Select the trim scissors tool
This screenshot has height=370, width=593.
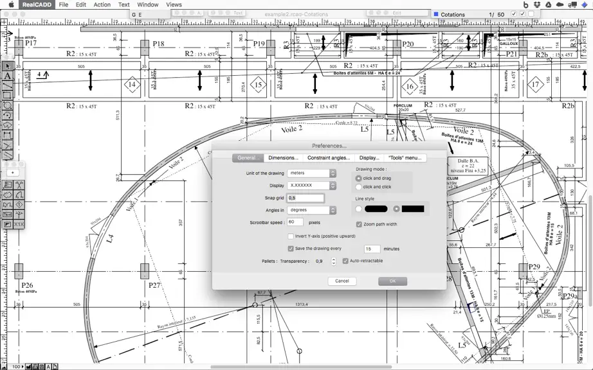[7, 145]
